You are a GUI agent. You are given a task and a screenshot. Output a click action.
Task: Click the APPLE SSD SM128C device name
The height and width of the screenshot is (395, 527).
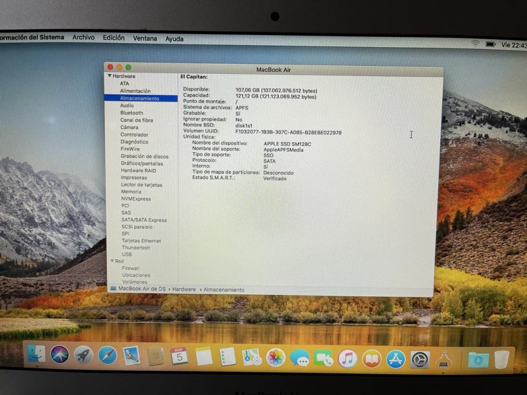[x=287, y=144]
